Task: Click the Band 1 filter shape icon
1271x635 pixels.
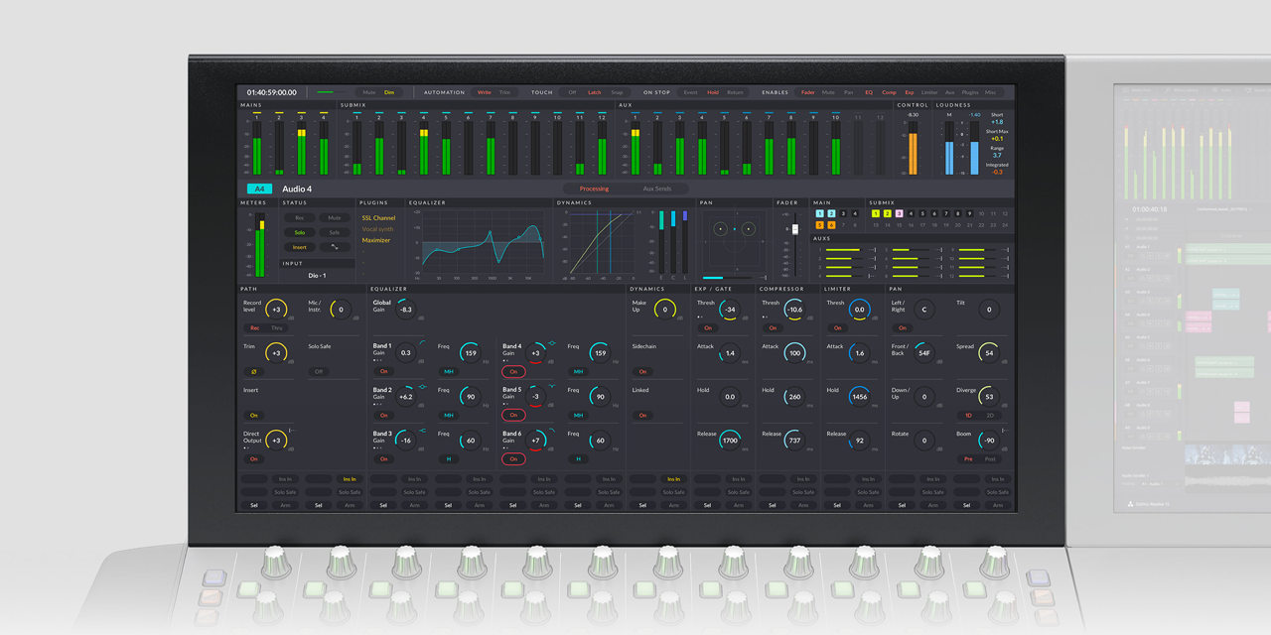Action: (x=421, y=343)
